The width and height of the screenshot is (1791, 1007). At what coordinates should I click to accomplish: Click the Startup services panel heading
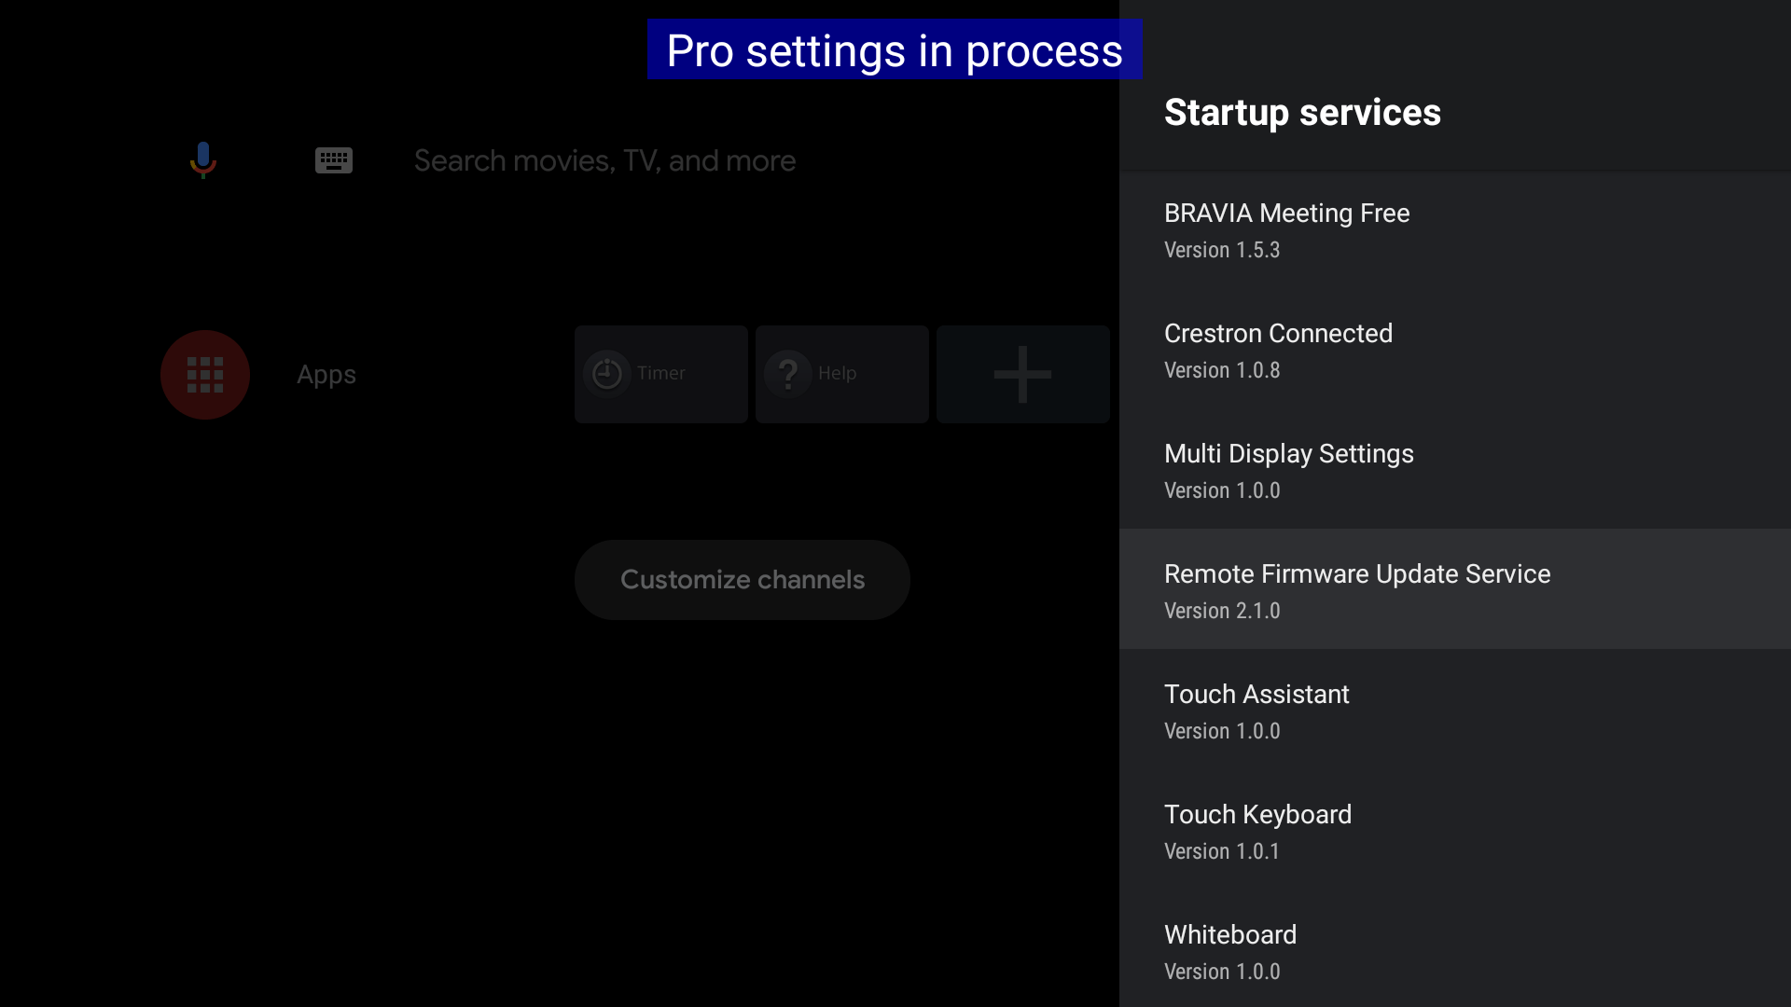coord(1302,113)
